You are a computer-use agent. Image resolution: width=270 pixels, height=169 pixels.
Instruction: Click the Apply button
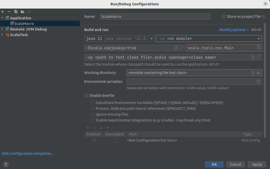[257, 164]
